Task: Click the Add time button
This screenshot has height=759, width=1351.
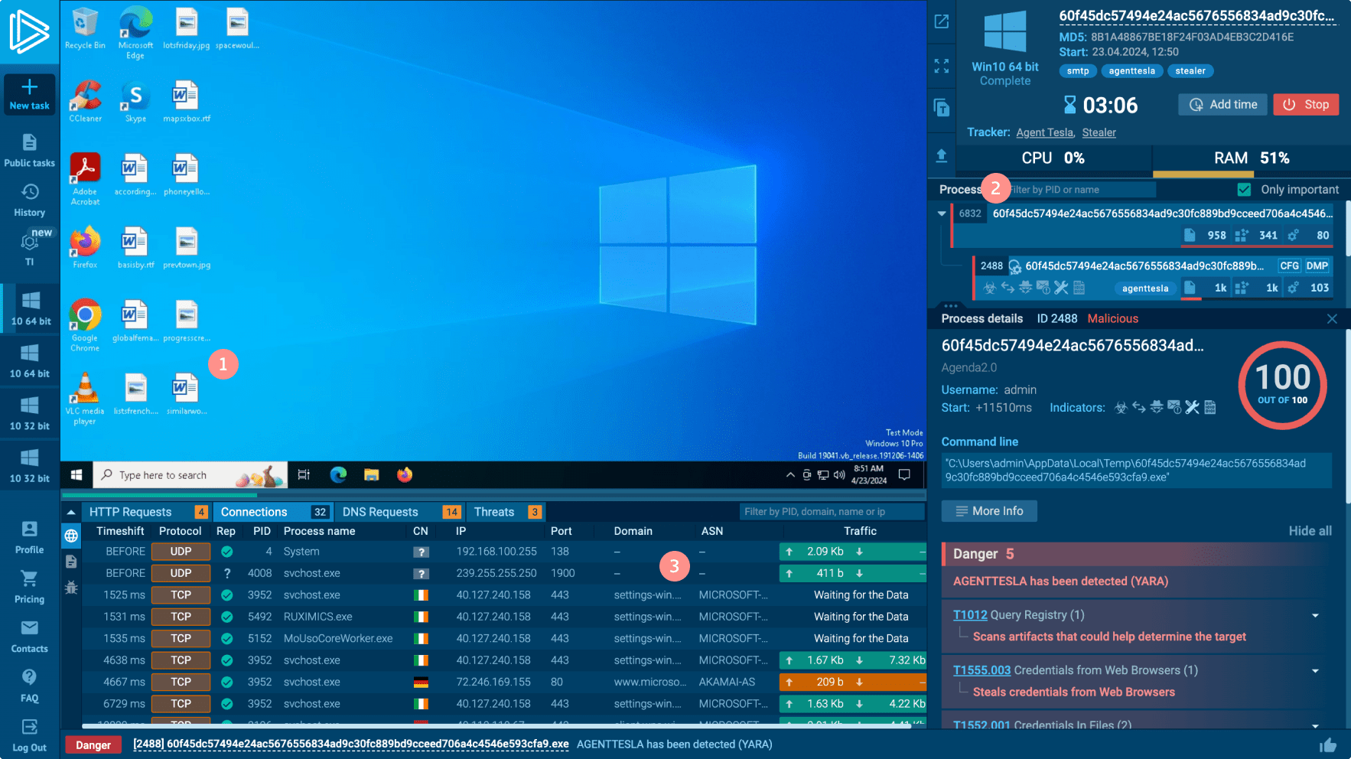Action: pos(1222,105)
